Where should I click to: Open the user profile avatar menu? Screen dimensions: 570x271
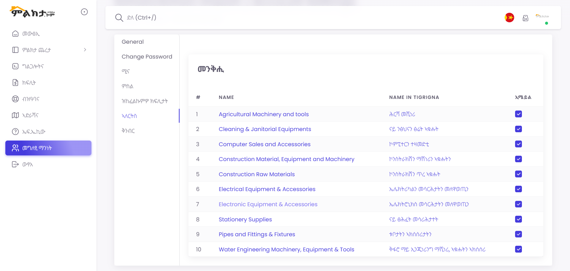coord(543,18)
